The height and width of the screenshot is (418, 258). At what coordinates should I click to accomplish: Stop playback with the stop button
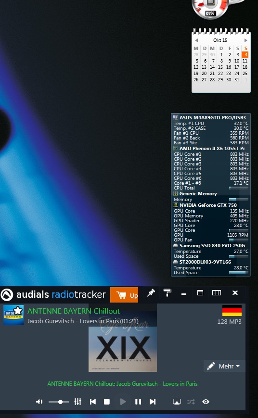[x=107, y=402]
